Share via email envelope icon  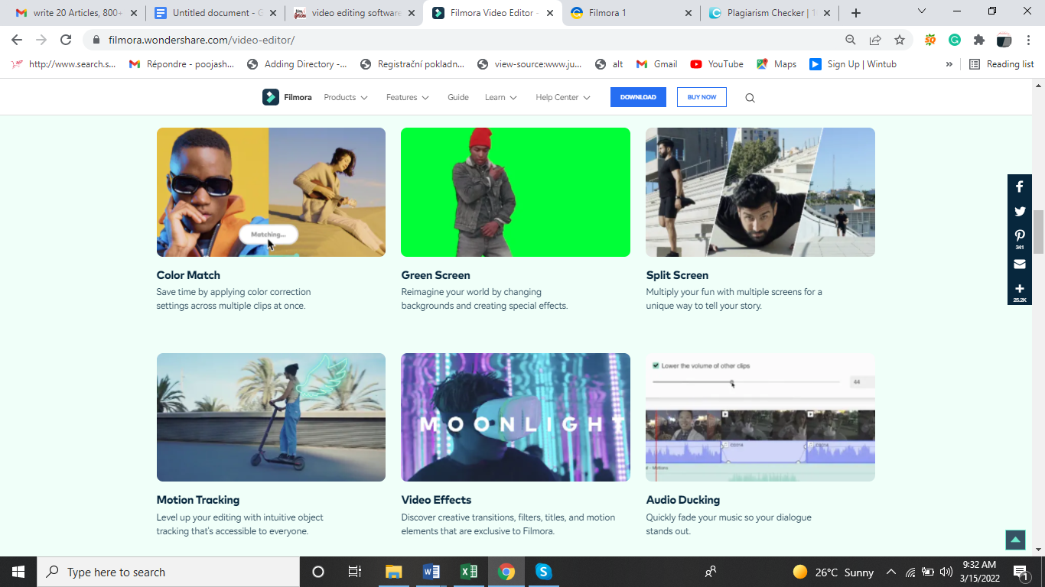[1019, 264]
